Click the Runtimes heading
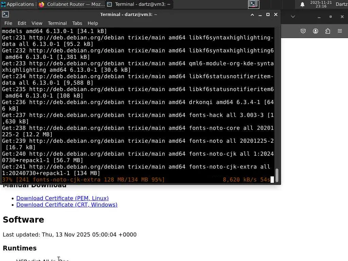Image resolution: width=348 pixels, height=261 pixels. pos(19,248)
